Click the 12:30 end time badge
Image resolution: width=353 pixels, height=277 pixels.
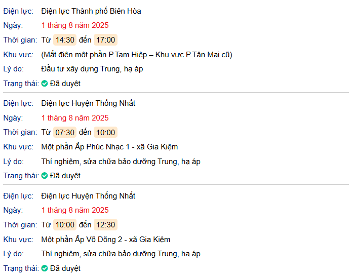pyautogui.click(x=105, y=225)
